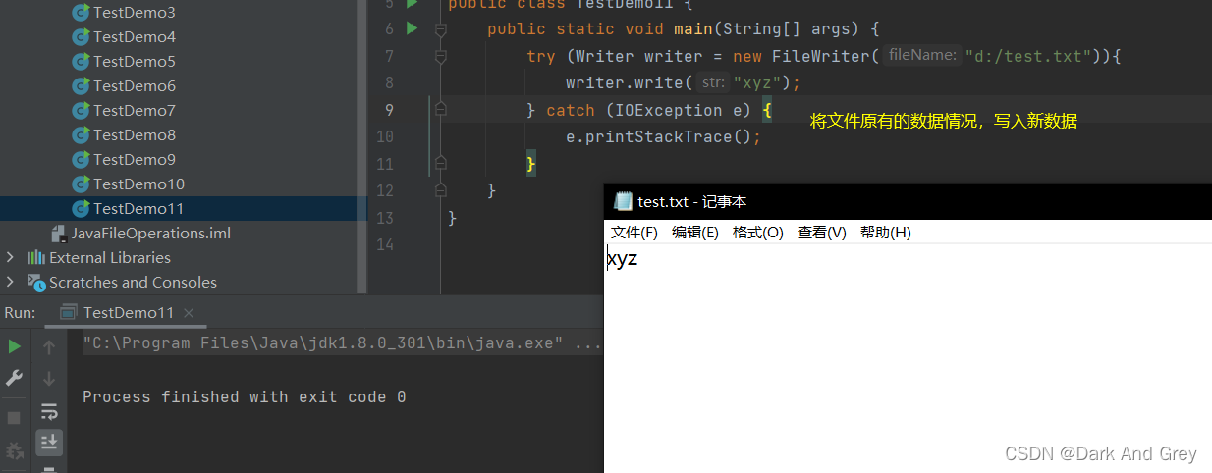This screenshot has width=1212, height=473.
Task: Expand Scratches and Consoles node
Action: (x=10, y=282)
